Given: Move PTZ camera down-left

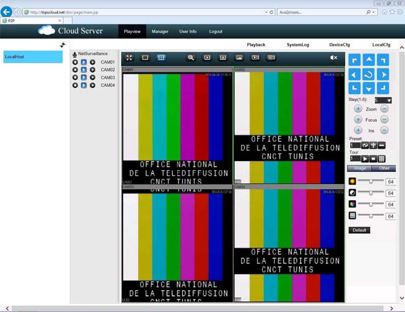Looking at the screenshot, I should click(x=354, y=89).
